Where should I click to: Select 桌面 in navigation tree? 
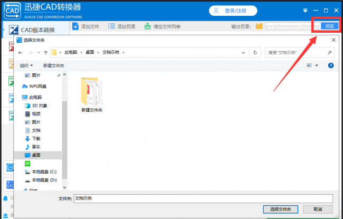pyautogui.click(x=37, y=155)
